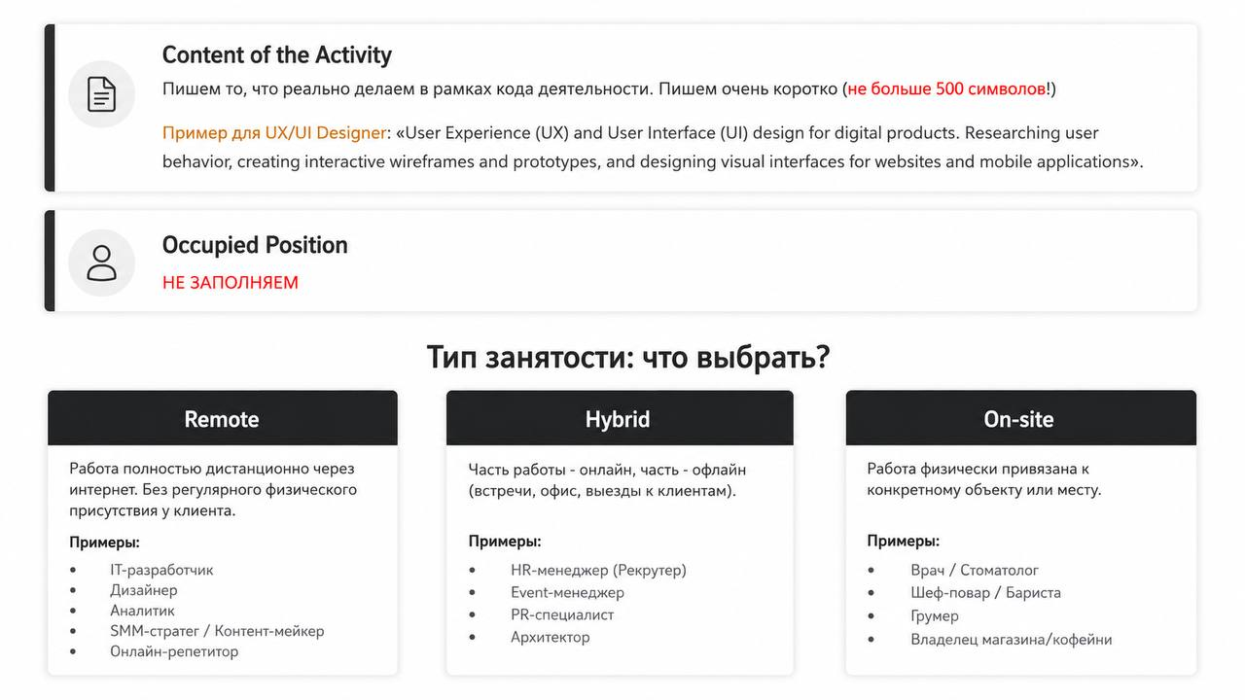1245x700 pixels.
Task: Click the Примеры label in the Hybrid card
Action: point(505,542)
